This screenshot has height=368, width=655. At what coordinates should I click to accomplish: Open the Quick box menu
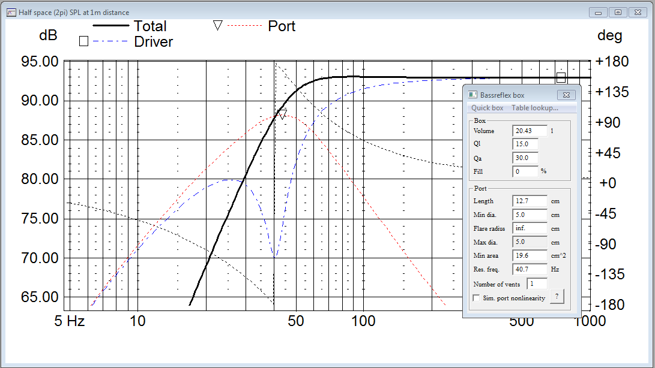tap(487, 108)
